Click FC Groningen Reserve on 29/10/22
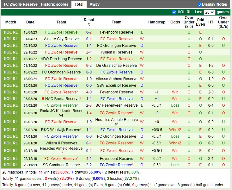The image size is (232, 190). click(116, 46)
